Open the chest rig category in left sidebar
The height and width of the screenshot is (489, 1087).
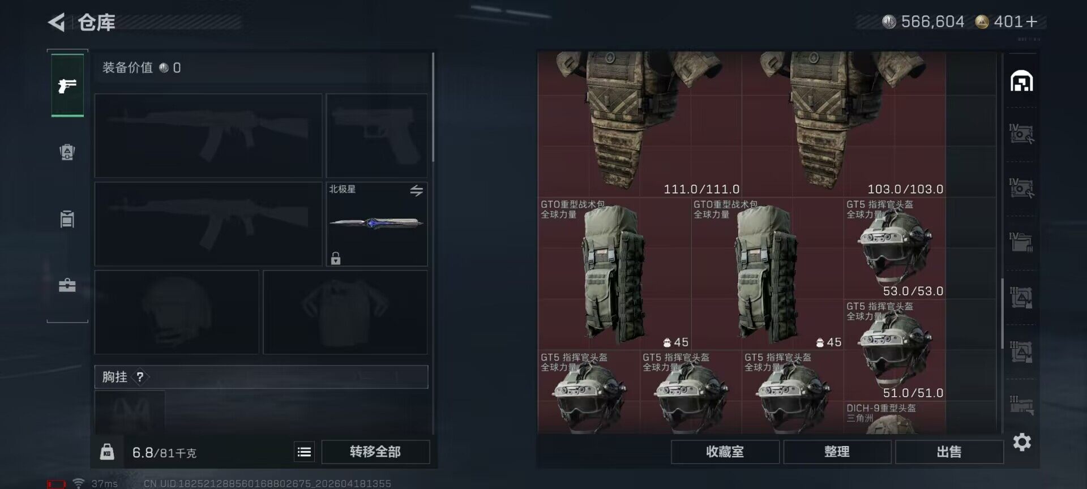coord(67,218)
